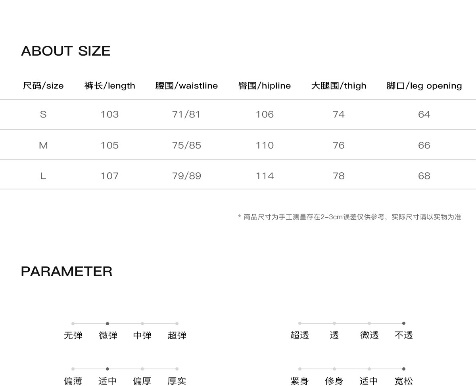This screenshot has width=476, height=386.
Task: Select the 微弹 elasticity dot
Action: pos(107,324)
